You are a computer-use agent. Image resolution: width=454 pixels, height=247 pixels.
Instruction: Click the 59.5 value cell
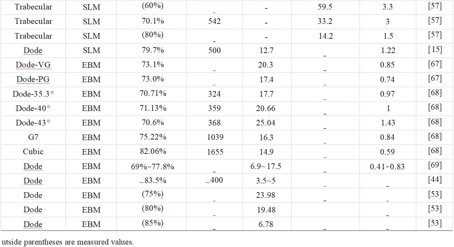pos(325,7)
